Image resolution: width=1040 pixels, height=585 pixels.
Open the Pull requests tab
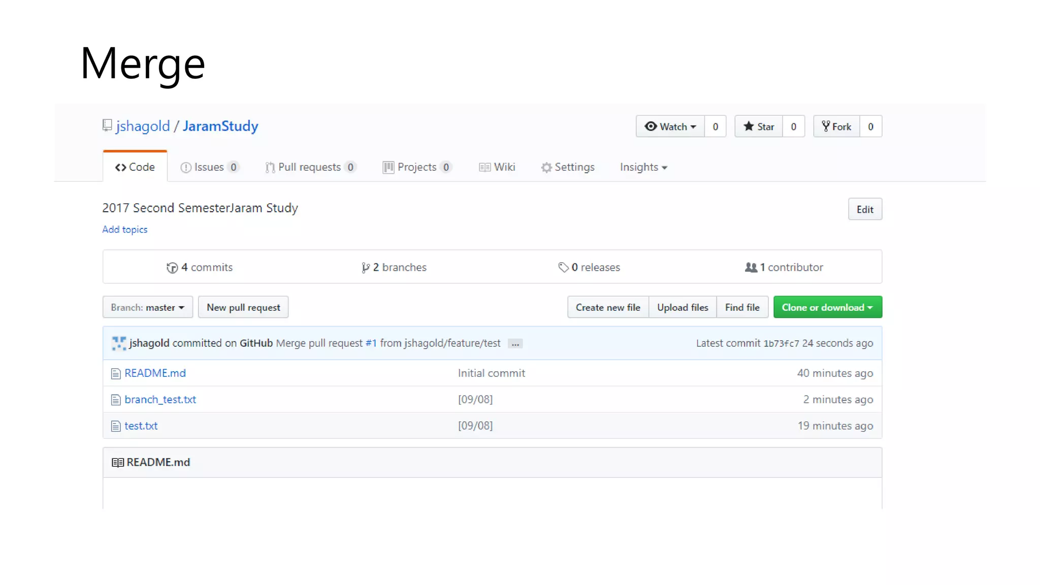[x=309, y=167]
